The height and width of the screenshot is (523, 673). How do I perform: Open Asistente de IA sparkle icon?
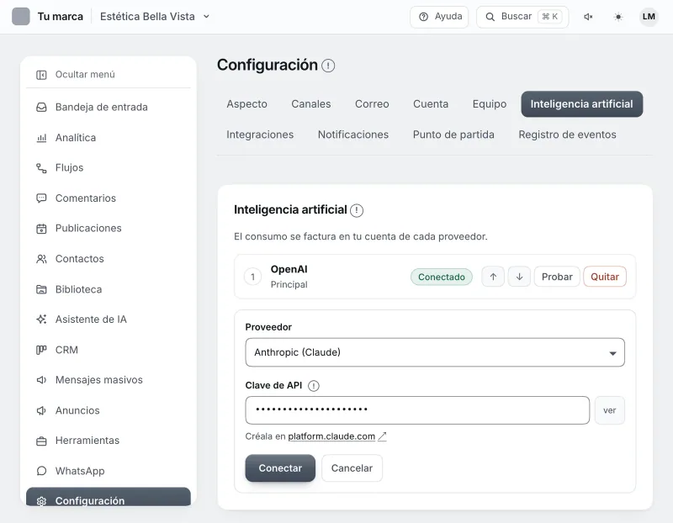[x=41, y=320]
